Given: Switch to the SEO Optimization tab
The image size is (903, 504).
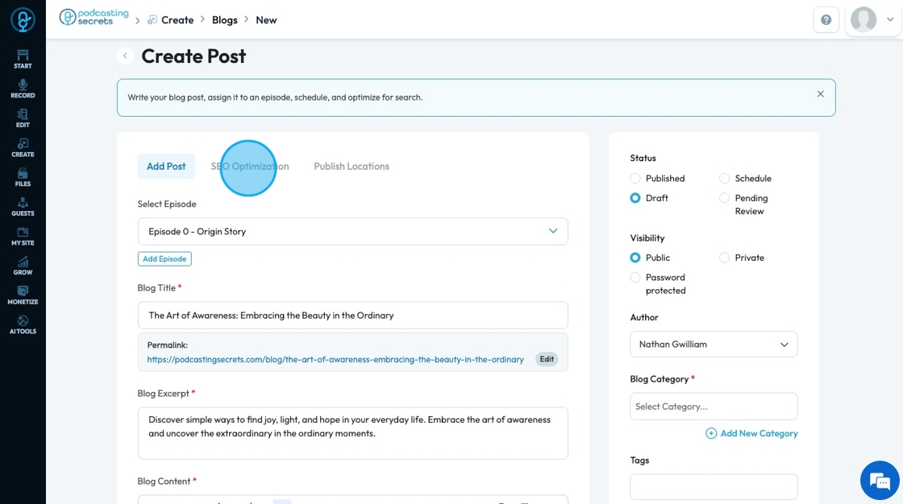Looking at the screenshot, I should pos(250,167).
